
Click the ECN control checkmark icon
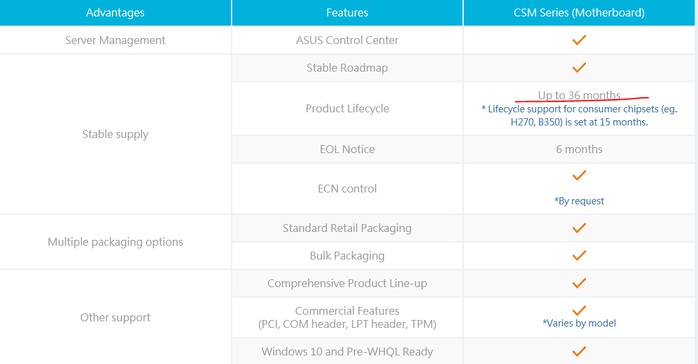[579, 175]
